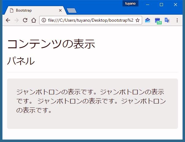The height and width of the screenshot is (142, 185).
Task: Click the ジャンボトロン paragraph text
Action: coord(91,101)
